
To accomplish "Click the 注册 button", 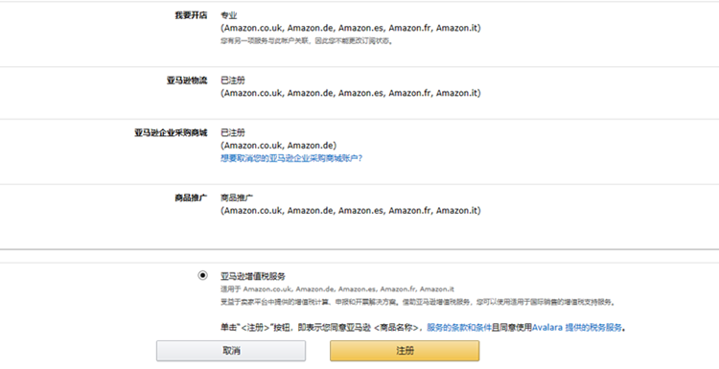I will point(405,351).
